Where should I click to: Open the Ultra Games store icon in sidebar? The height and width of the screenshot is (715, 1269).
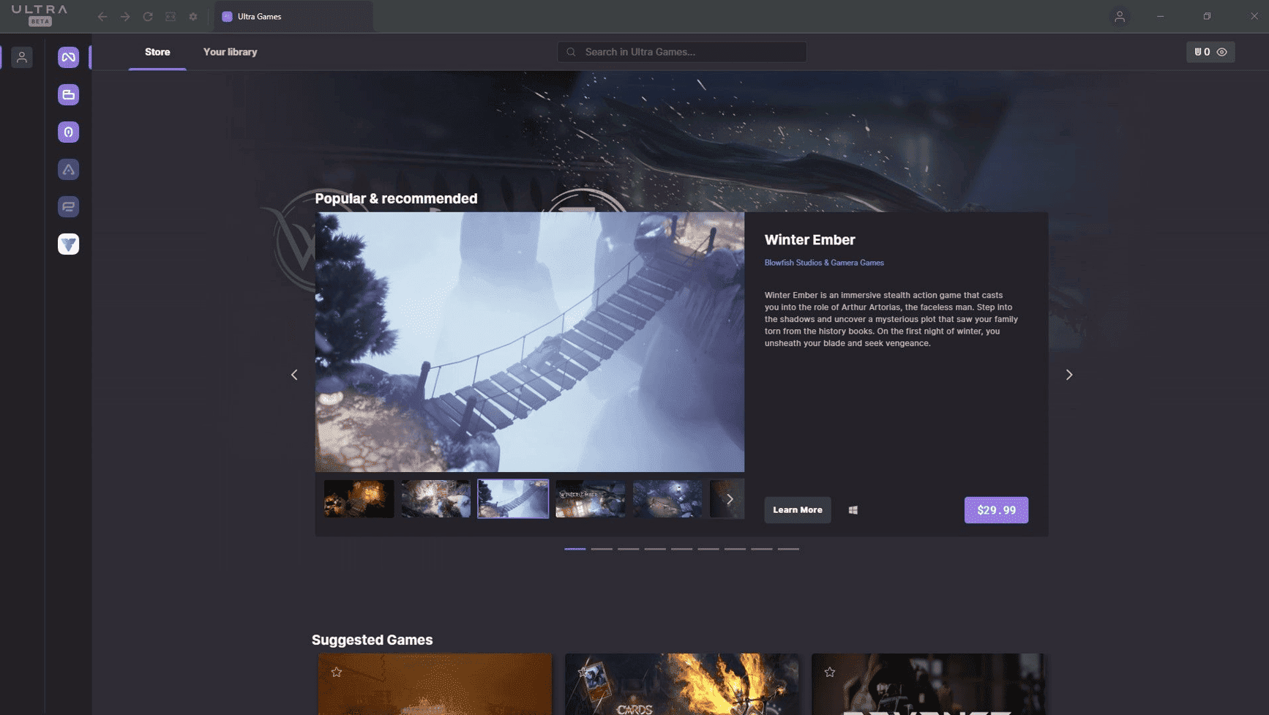click(x=68, y=56)
